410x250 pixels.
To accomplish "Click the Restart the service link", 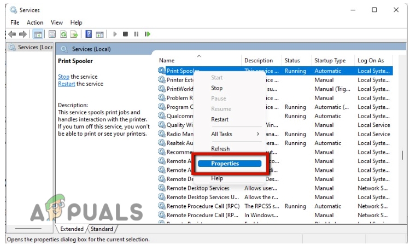I will pos(66,84).
